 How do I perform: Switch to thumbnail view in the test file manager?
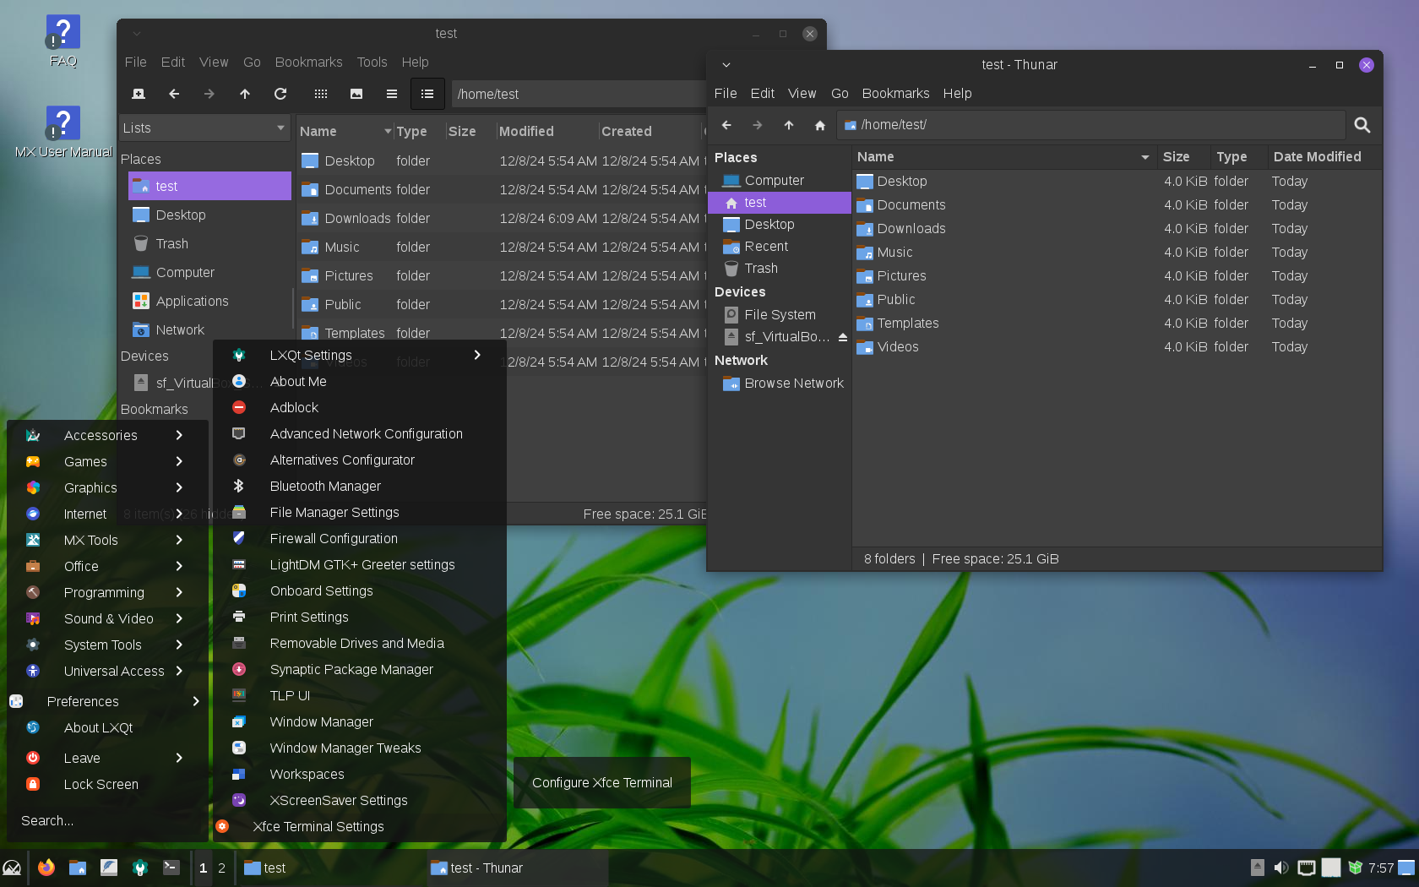pyautogui.click(x=356, y=94)
